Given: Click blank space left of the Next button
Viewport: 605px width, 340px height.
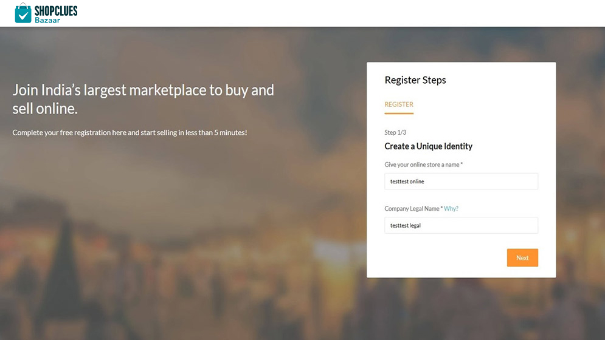Looking at the screenshot, I should (x=438, y=258).
